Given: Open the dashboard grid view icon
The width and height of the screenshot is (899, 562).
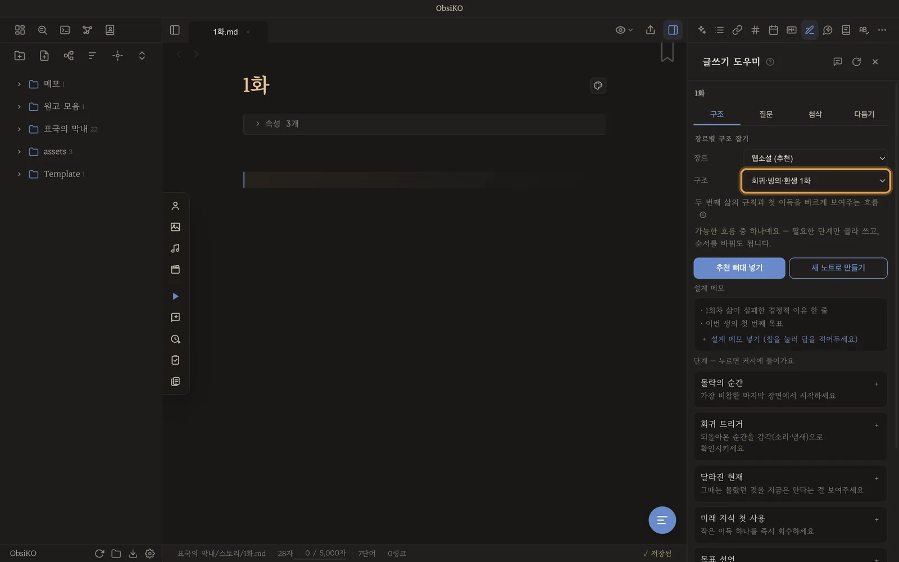Looking at the screenshot, I should [x=20, y=30].
